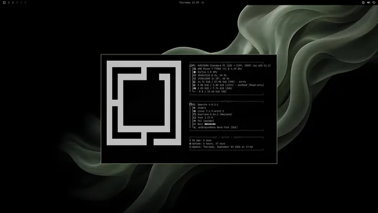Viewport: 378px width, 213px height.
Task: Switch to workspace 4
Action: coord(21,2)
